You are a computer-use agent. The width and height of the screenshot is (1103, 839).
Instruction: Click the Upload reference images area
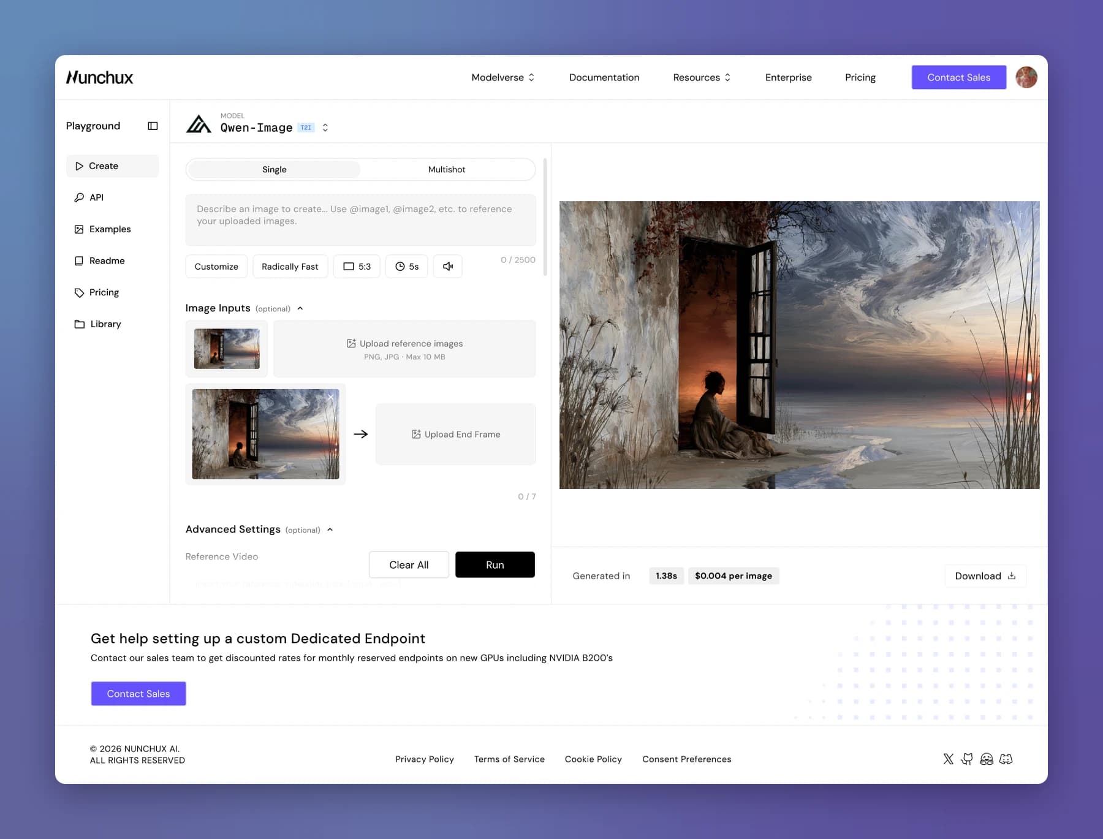(x=404, y=349)
